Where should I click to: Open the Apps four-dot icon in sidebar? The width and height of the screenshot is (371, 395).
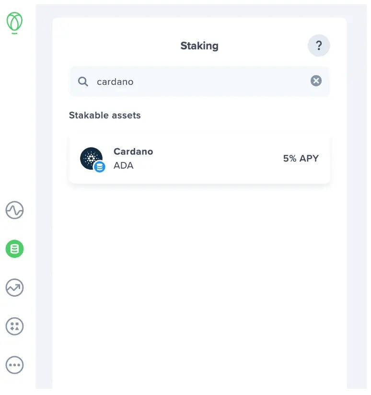coord(14,326)
